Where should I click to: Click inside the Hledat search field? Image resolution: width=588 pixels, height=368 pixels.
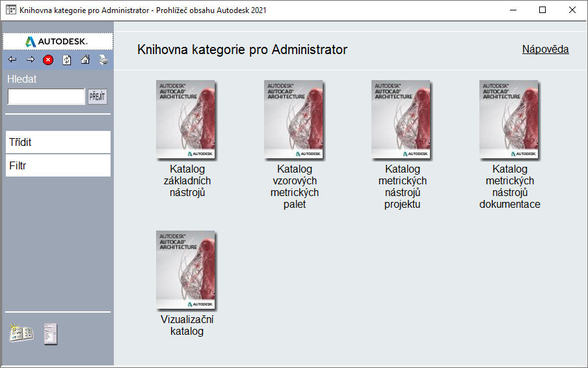coord(46,96)
